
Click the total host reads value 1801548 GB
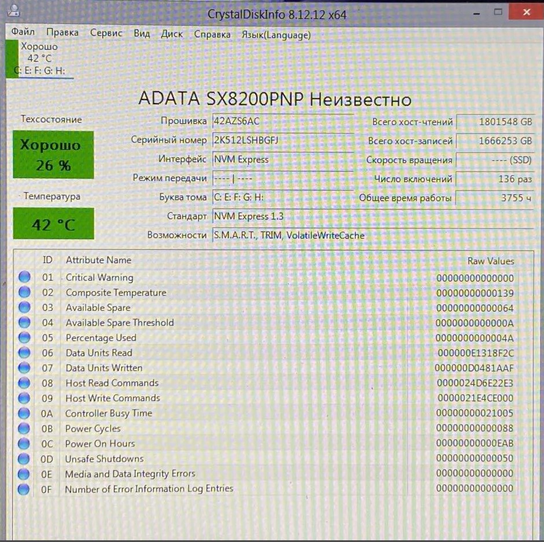coord(495,121)
